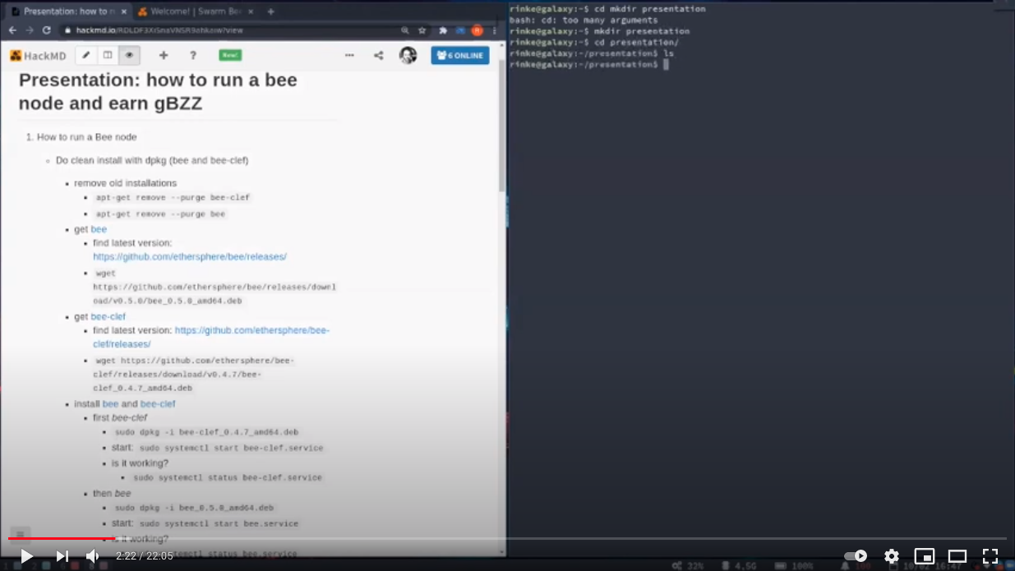Switch HackMD to edit mode pencil
Image resolution: width=1015 pixels, height=571 pixels.
click(86, 55)
